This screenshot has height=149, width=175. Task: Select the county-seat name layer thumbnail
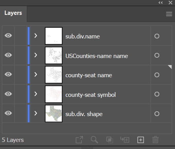53,74
